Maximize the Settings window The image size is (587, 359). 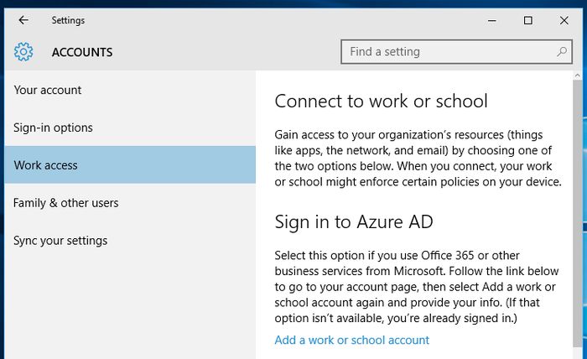(x=527, y=20)
